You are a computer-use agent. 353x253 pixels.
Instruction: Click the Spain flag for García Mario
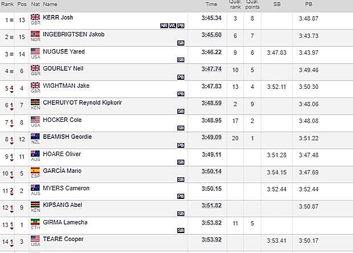coord(35,171)
